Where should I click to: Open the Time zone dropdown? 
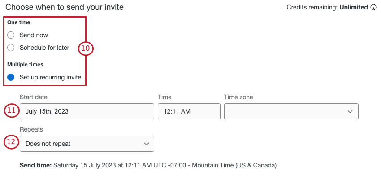click(291, 111)
